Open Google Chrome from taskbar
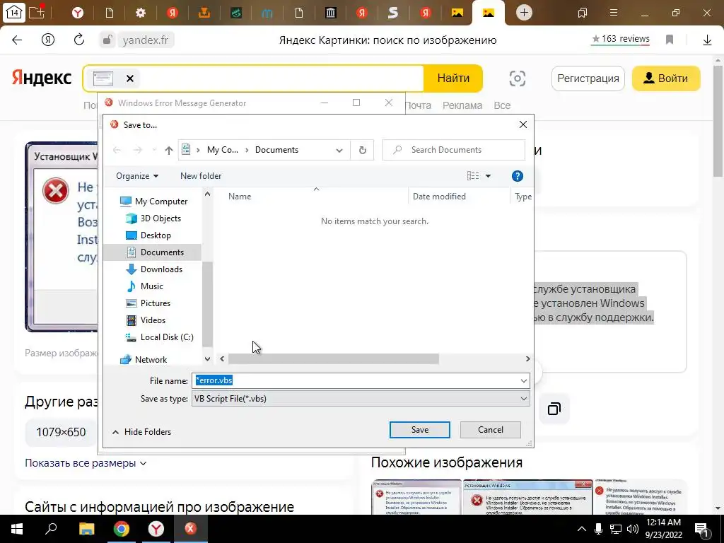724x543 pixels. click(x=122, y=529)
